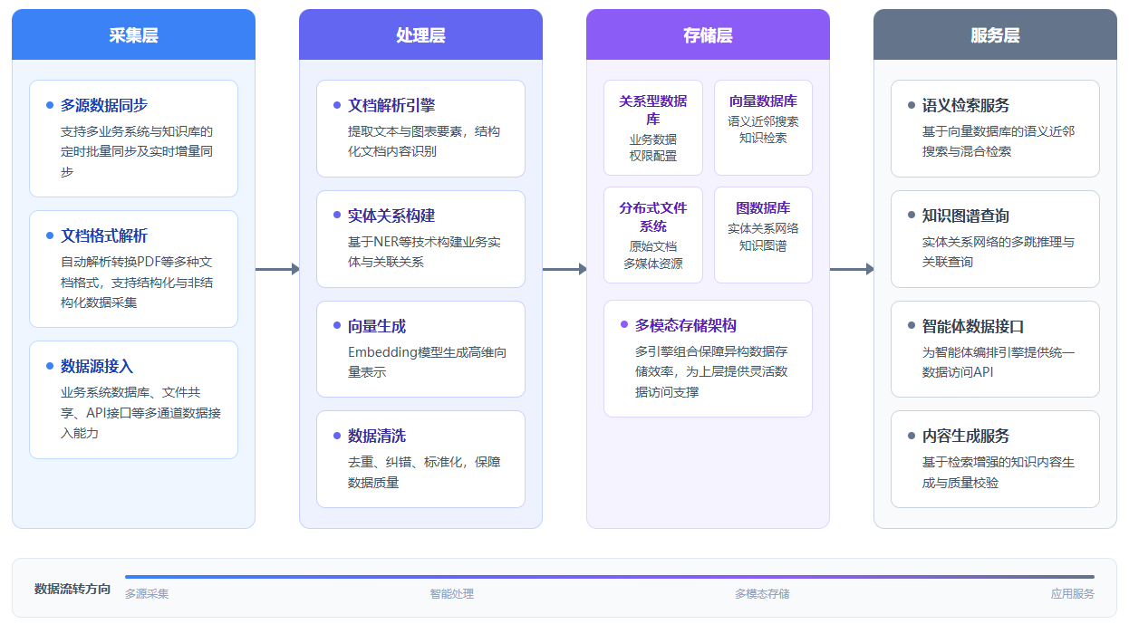Select the 知识图谱查询 card title
This screenshot has width=1129, height=624.
tap(966, 216)
